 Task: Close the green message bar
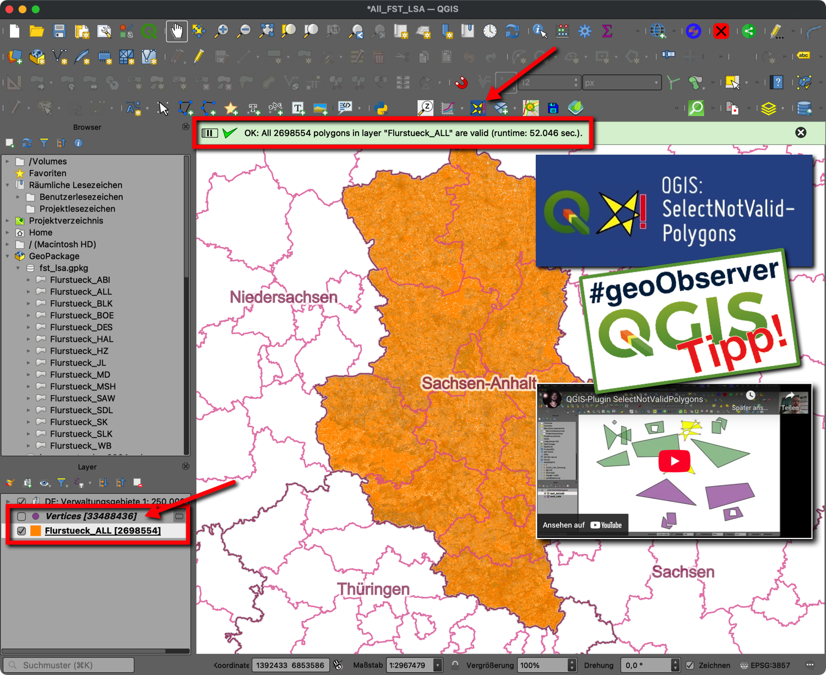[801, 133]
